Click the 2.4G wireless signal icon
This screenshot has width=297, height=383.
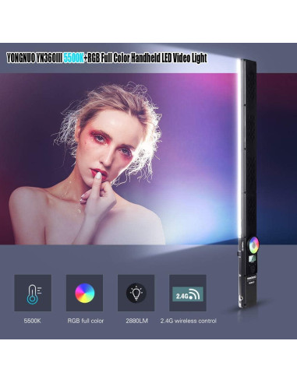point(188,293)
